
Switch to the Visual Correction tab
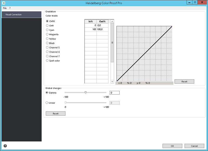(22, 15)
